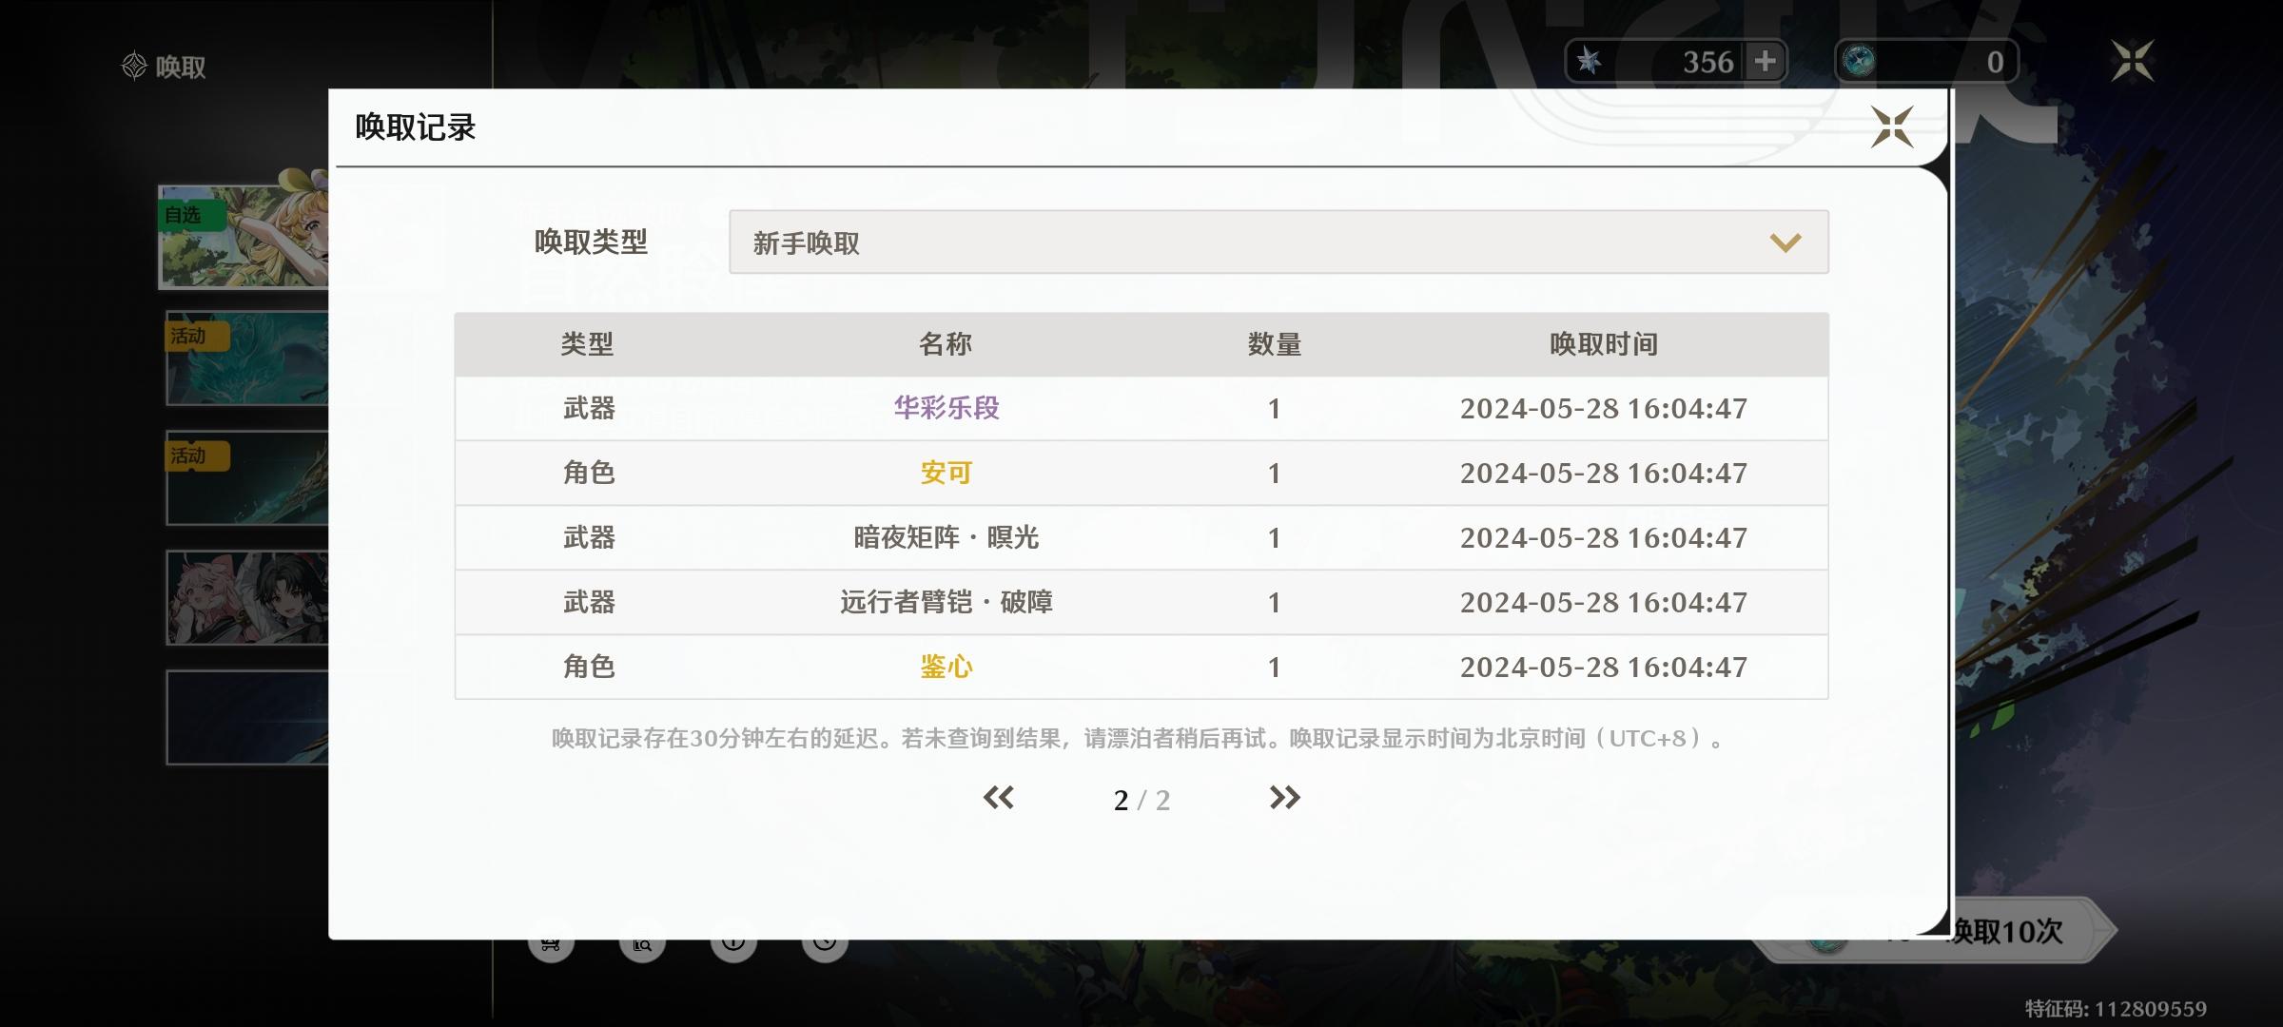Select the second 活动 weapon banner
2283x1027 pixels.
[247, 478]
